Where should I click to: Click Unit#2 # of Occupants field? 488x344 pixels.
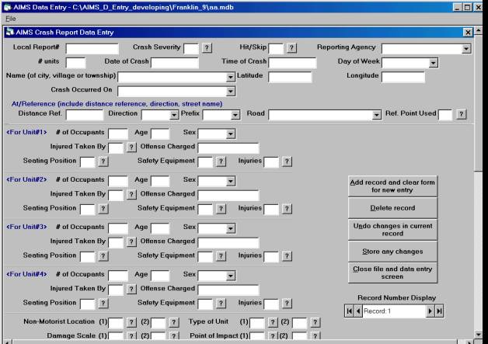[118, 182]
